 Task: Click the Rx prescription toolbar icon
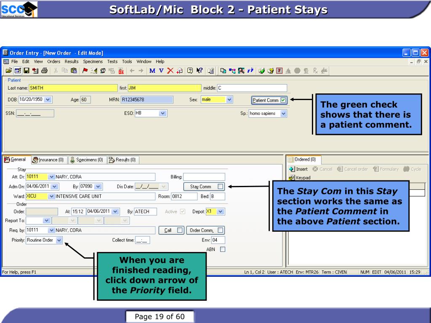315,71
